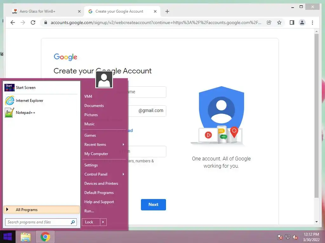Open the Action Center flag tray icon
Image resolution: width=325 pixels, height=243 pixels.
point(280,237)
